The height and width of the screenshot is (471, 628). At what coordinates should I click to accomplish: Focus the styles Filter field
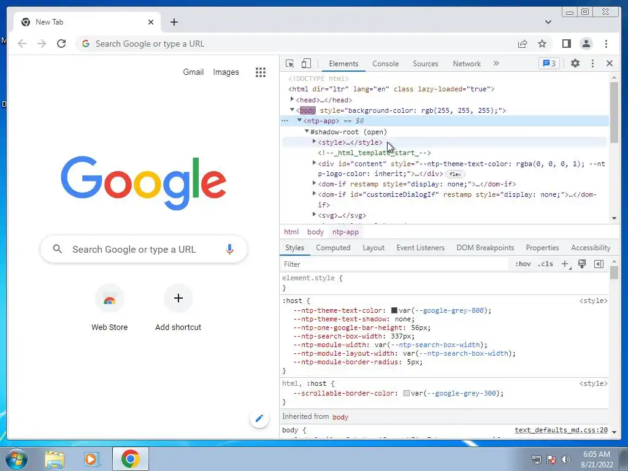coord(394,264)
